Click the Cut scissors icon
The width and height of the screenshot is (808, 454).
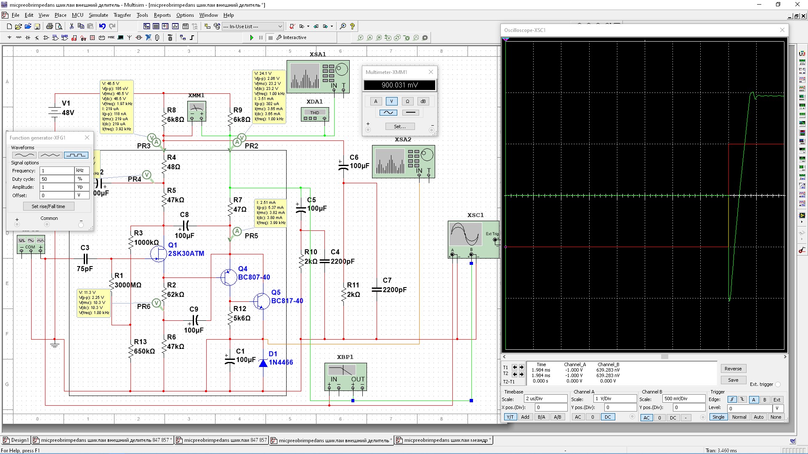click(x=72, y=26)
